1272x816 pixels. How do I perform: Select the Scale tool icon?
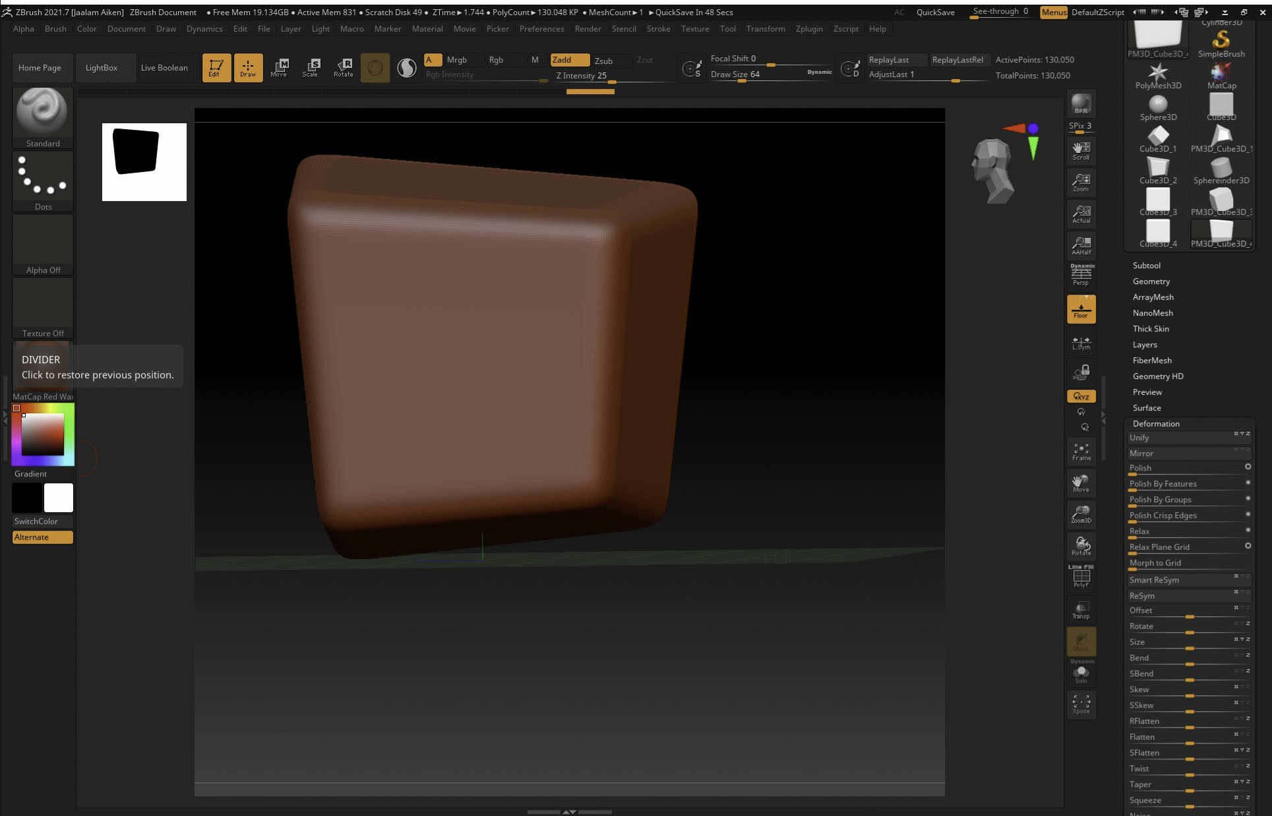click(311, 67)
